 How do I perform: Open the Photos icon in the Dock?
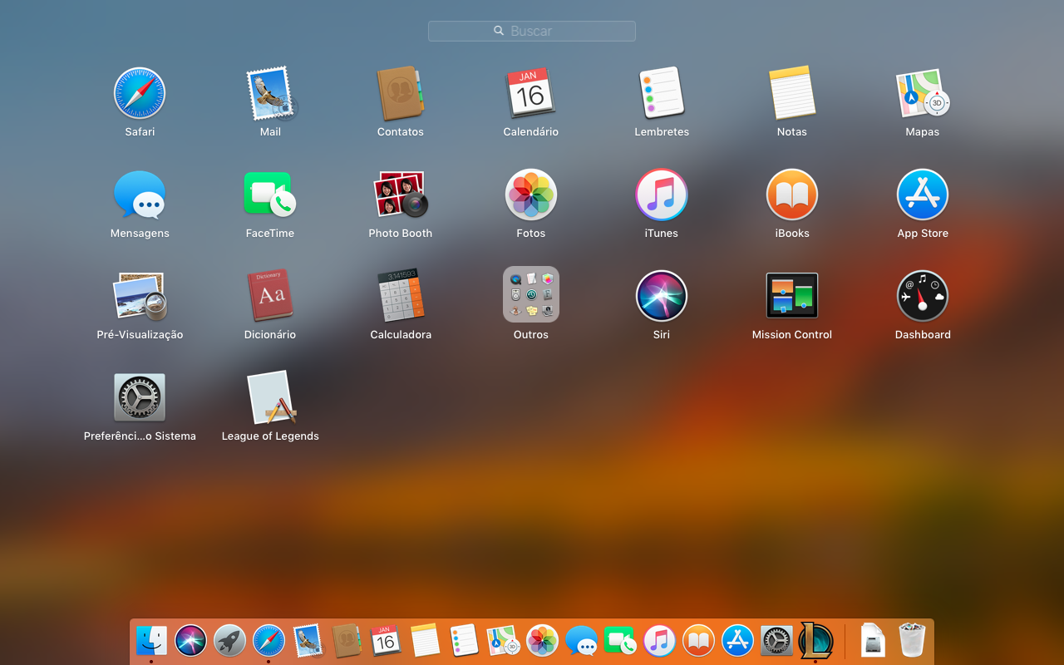pos(542,641)
